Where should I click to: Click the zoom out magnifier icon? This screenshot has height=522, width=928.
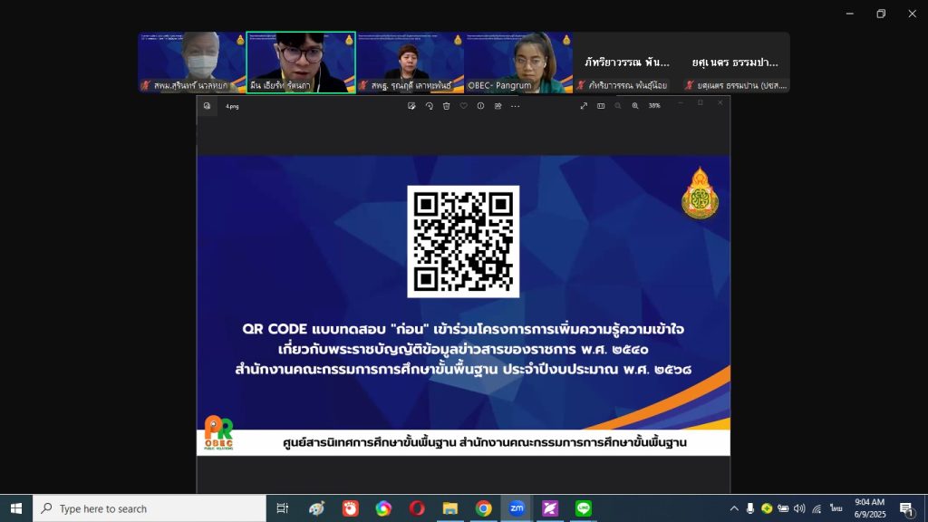tap(618, 106)
